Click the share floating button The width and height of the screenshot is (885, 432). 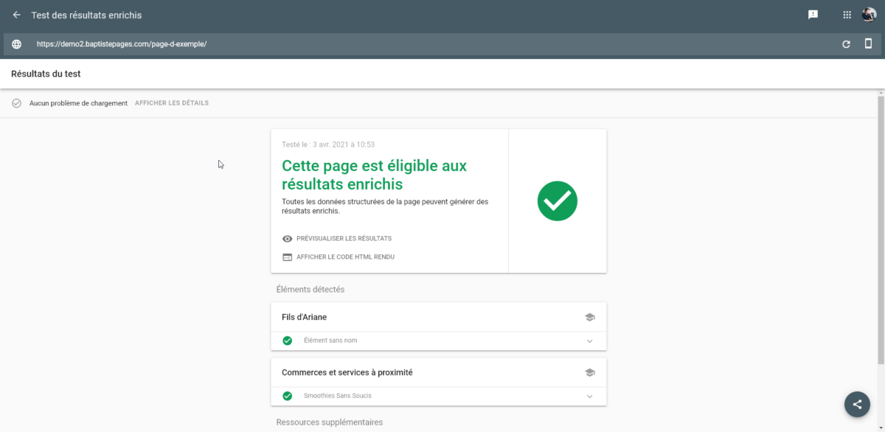[x=856, y=404]
